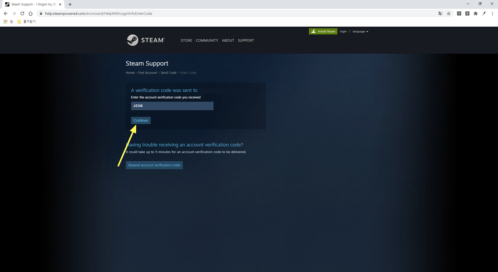This screenshot has height=272, width=498.
Task: Open the SUPPORT menu item
Action: [246, 41]
